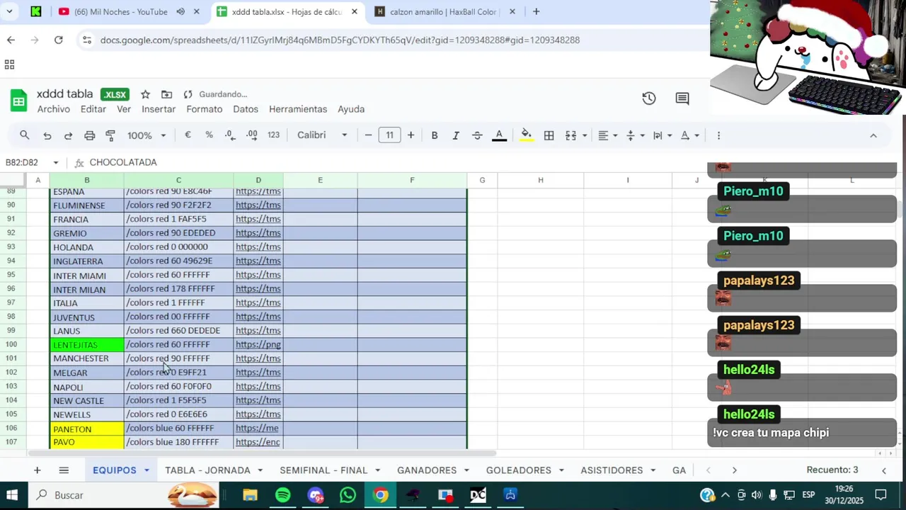Merge the selected cells
The height and width of the screenshot is (510, 906).
click(570, 135)
